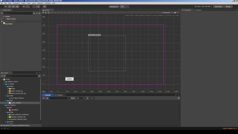Select New Button node in tree
Image resolution: width=238 pixels, height=134 pixels.
pyautogui.click(x=9, y=24)
